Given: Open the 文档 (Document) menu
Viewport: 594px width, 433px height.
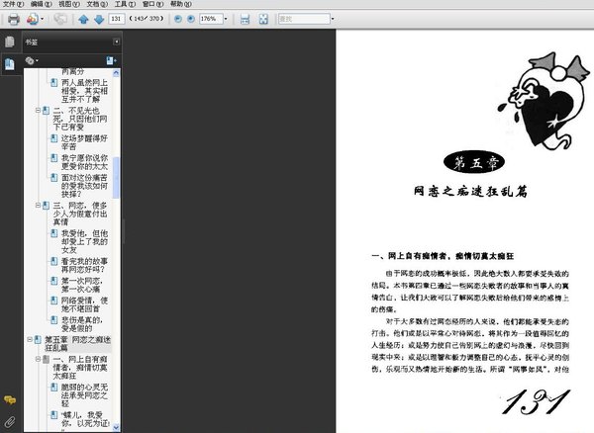Looking at the screenshot, I should coord(97,4).
